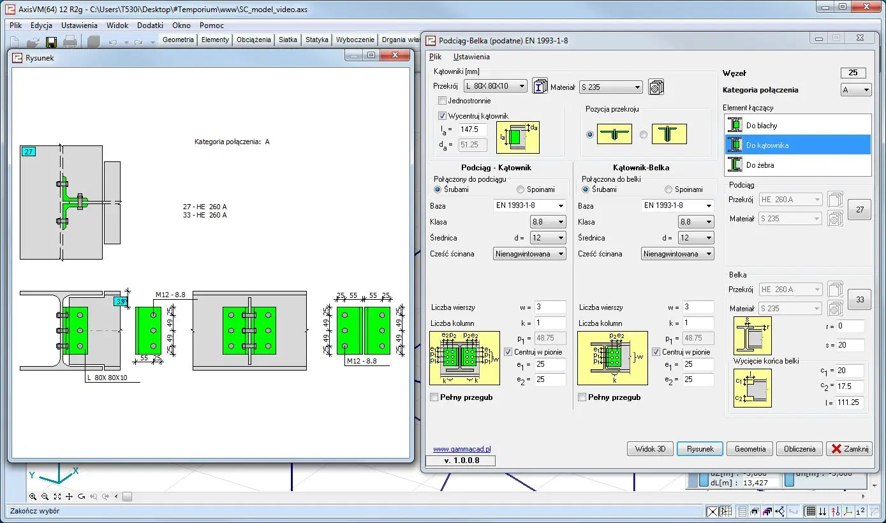Toggle the Wycentruj kątownik checkbox
This screenshot has width=886, height=523.
(443, 116)
